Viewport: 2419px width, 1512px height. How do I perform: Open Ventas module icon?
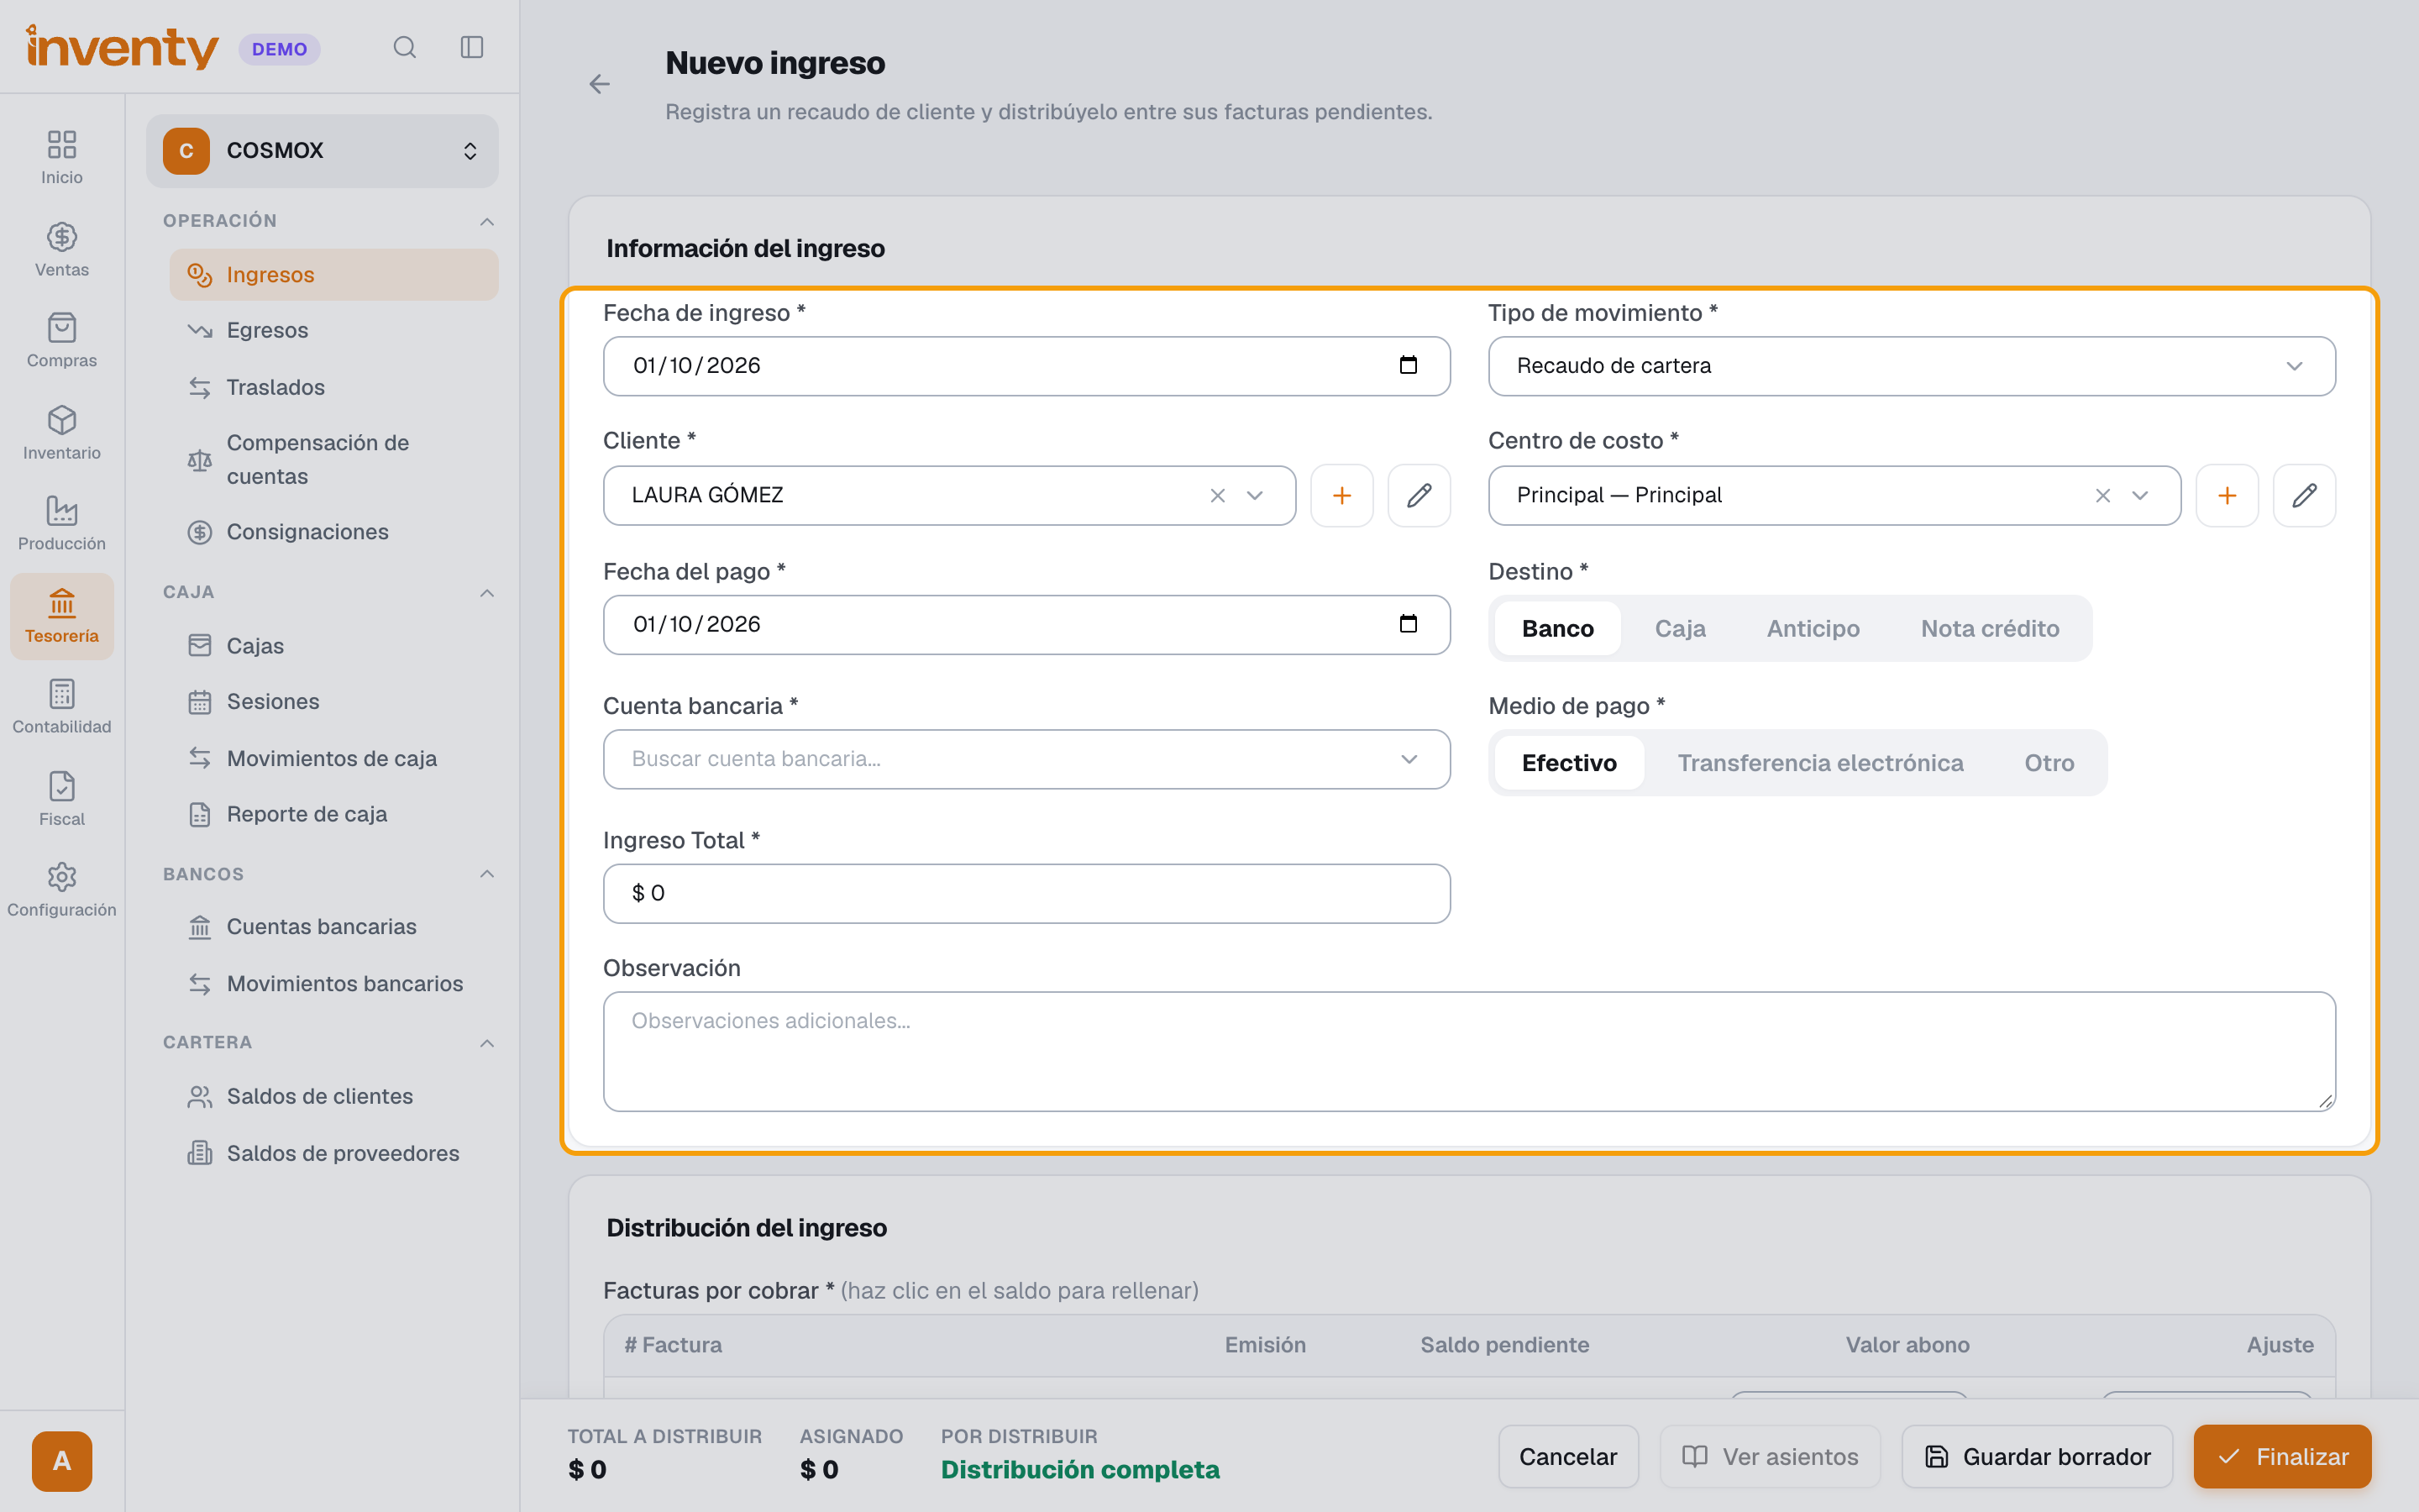point(62,249)
